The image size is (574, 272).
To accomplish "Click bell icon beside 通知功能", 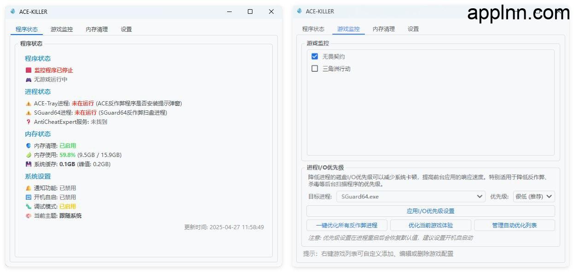I will [29, 188].
